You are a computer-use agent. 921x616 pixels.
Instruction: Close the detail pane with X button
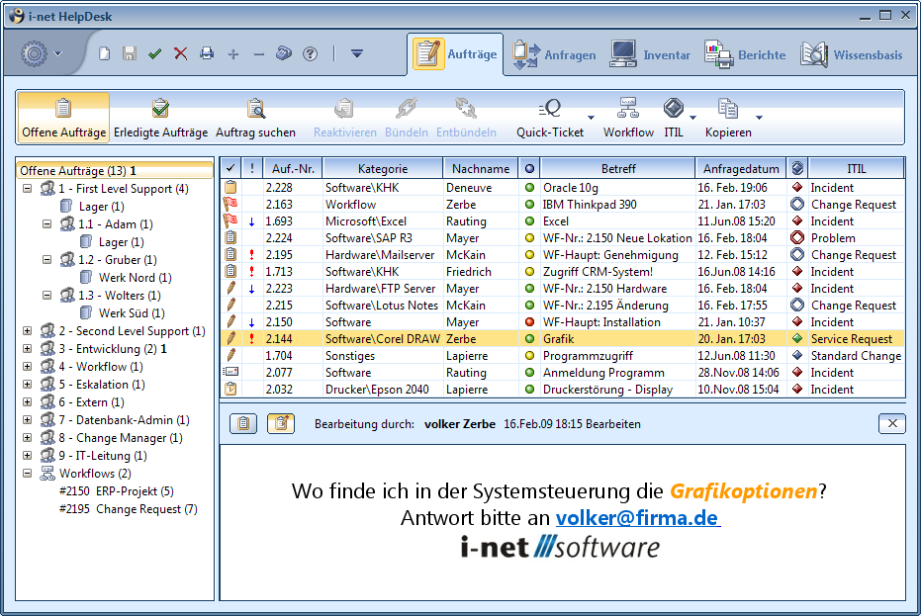892,423
